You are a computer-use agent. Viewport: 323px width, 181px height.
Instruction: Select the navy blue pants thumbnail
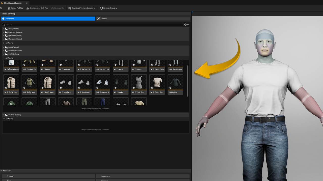tap(102, 102)
